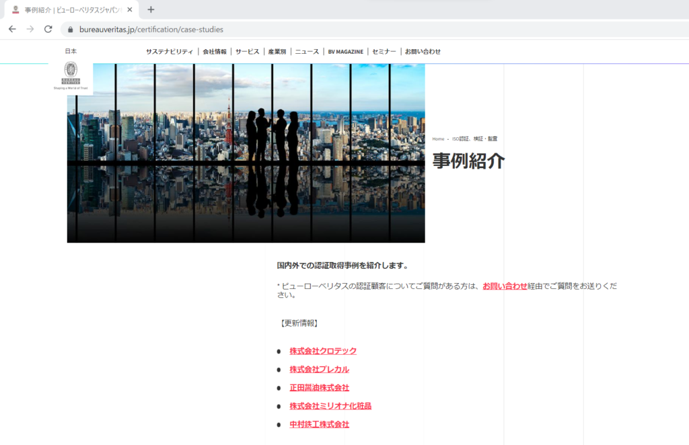This screenshot has height=445, width=689.
Task: Go to BV MAGAZINE in navigation
Action: pos(345,52)
